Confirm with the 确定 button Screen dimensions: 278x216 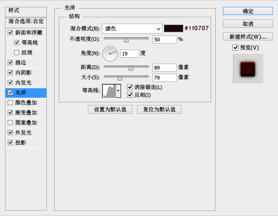pos(248,11)
